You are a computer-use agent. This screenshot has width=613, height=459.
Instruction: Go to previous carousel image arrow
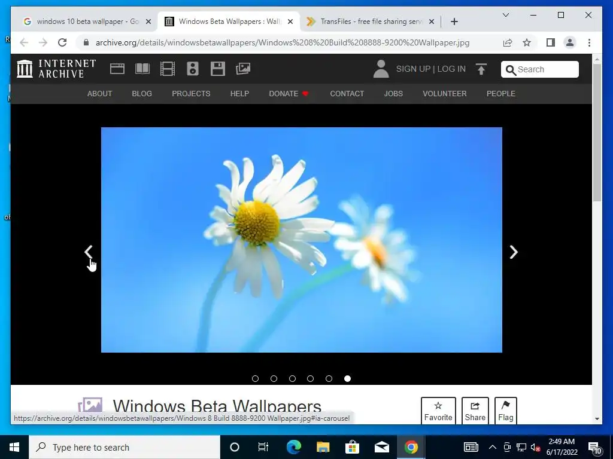point(89,252)
